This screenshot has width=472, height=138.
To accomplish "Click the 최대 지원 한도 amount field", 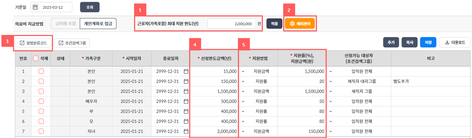I will click(x=232, y=24).
